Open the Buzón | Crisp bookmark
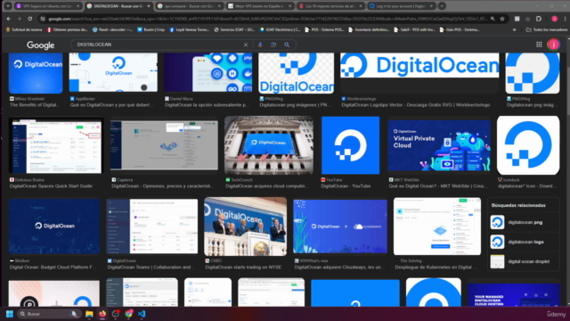570x321 pixels. click(151, 29)
